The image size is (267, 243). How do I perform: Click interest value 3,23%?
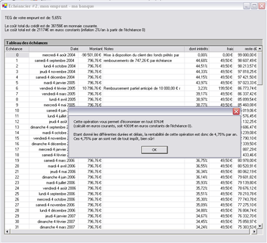(x=202, y=88)
